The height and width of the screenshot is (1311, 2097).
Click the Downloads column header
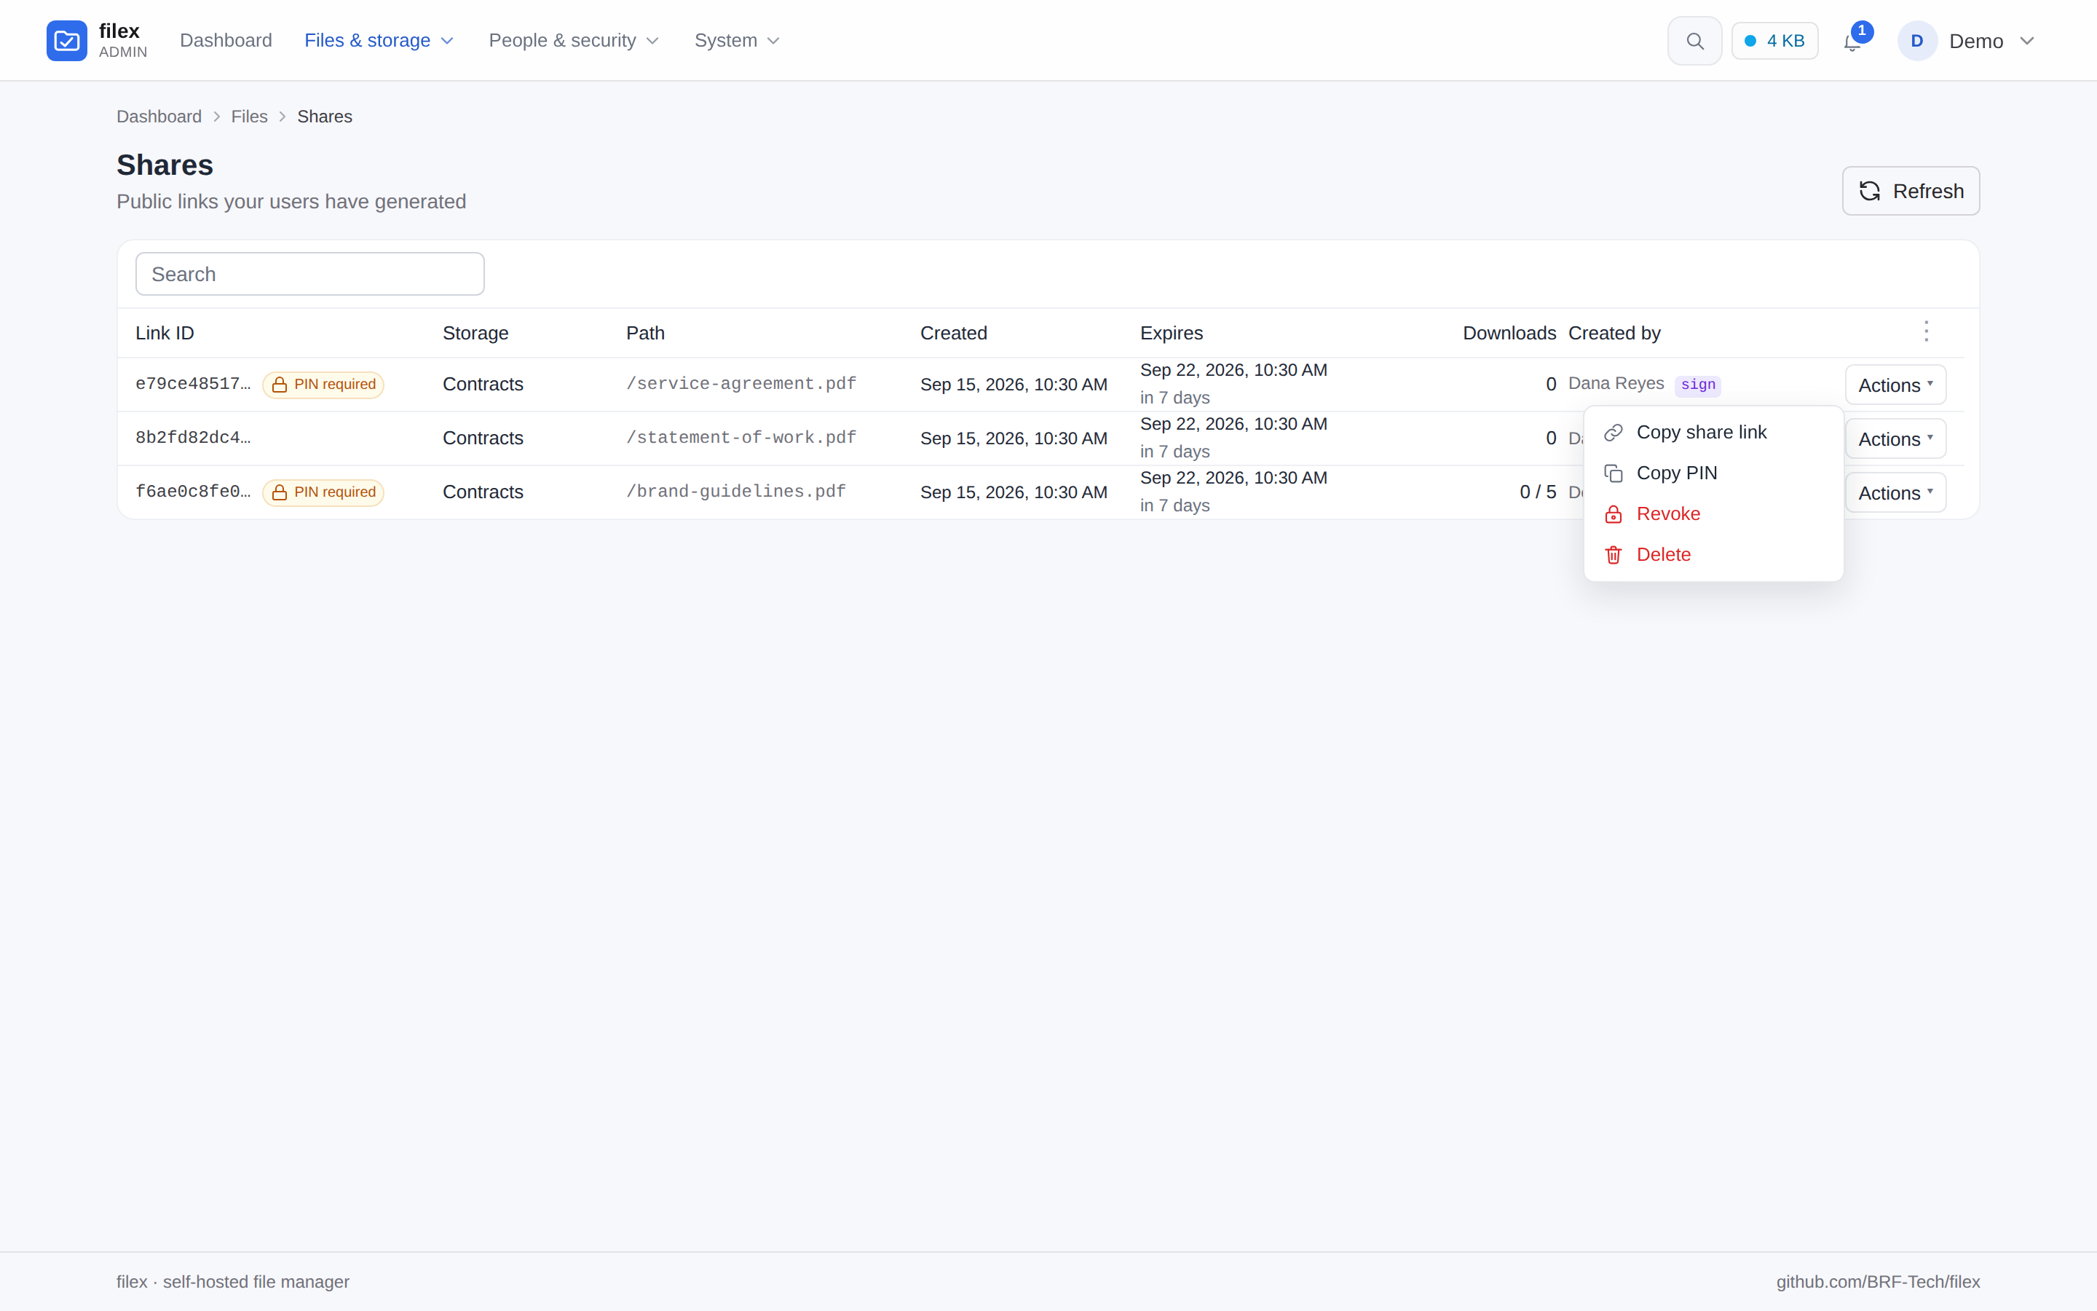(1509, 333)
